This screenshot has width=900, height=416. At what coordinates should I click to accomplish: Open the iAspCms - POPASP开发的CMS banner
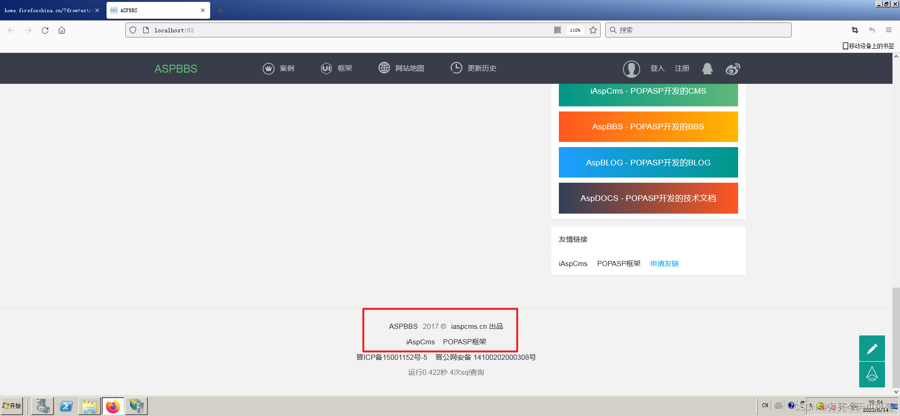648,95
